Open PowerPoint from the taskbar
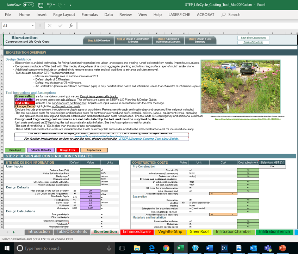The image size is (298, 254). (x=282, y=248)
